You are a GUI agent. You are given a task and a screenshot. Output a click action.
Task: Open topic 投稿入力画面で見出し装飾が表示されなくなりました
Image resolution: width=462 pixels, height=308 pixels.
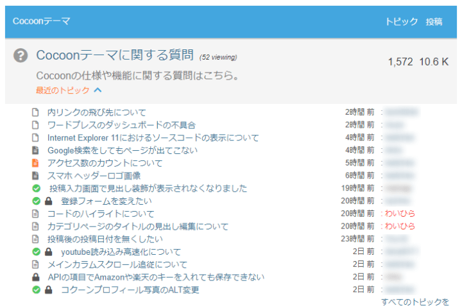click(x=148, y=189)
